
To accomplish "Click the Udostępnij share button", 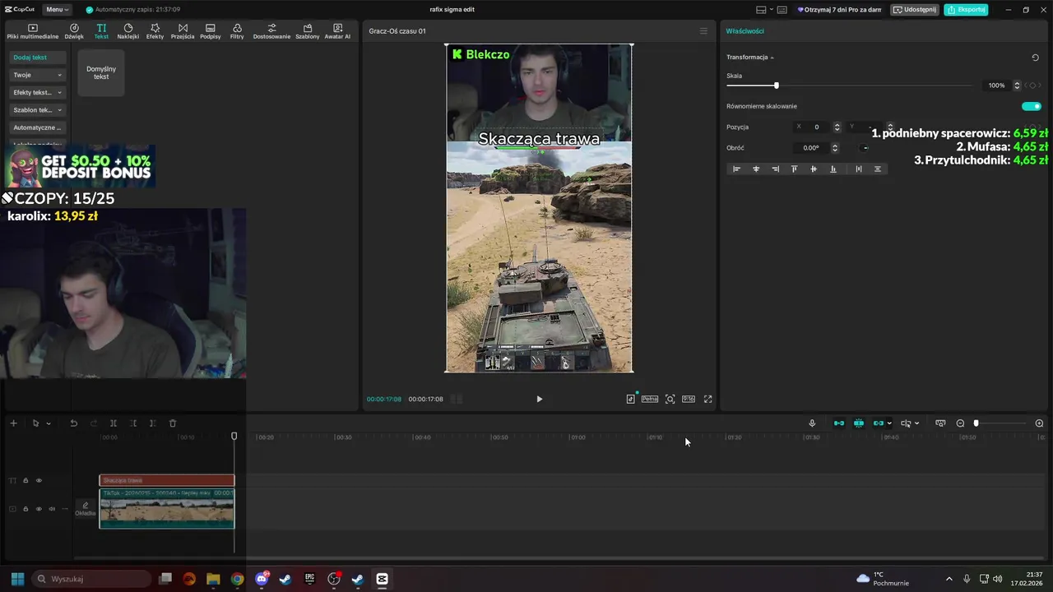I will click(915, 9).
